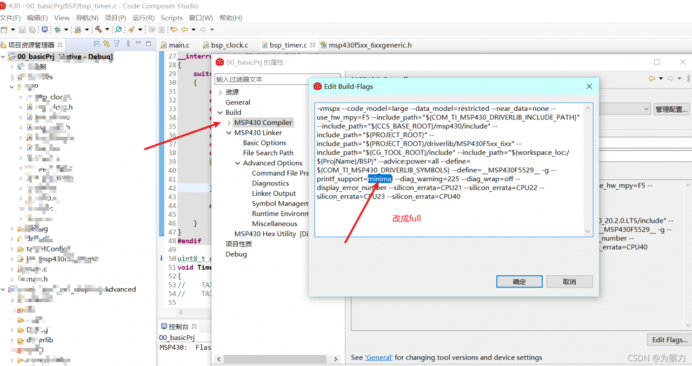692x366 pixels.
Task: Click the back arrow in properties dialog
Action: click(x=652, y=78)
